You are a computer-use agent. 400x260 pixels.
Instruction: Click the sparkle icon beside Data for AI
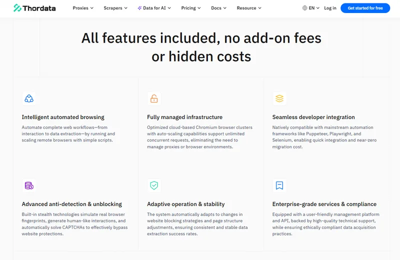pyautogui.click(x=139, y=8)
